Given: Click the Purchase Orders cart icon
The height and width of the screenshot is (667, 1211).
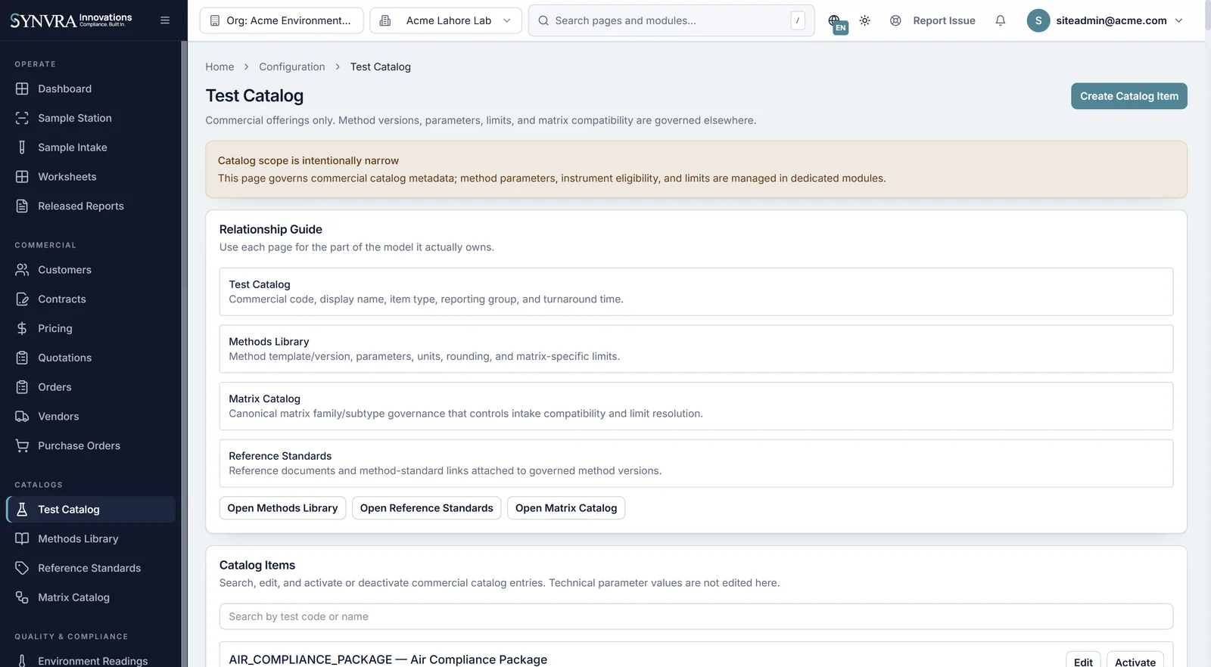Looking at the screenshot, I should pos(22,446).
